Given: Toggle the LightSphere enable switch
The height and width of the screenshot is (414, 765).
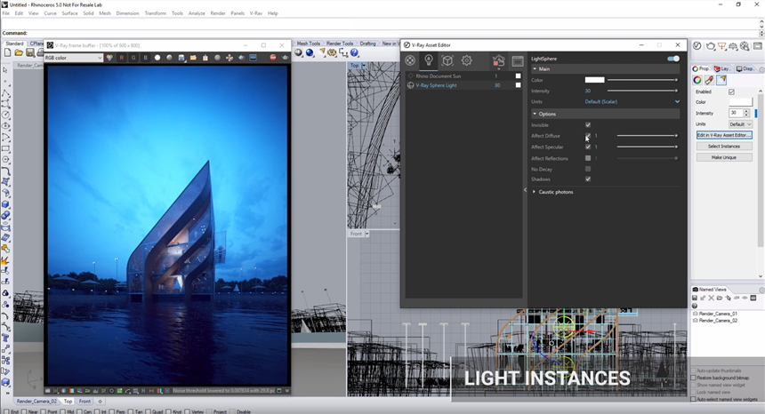Looking at the screenshot, I should (x=673, y=59).
